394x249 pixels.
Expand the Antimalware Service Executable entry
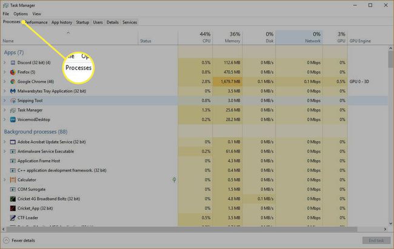(x=4, y=151)
